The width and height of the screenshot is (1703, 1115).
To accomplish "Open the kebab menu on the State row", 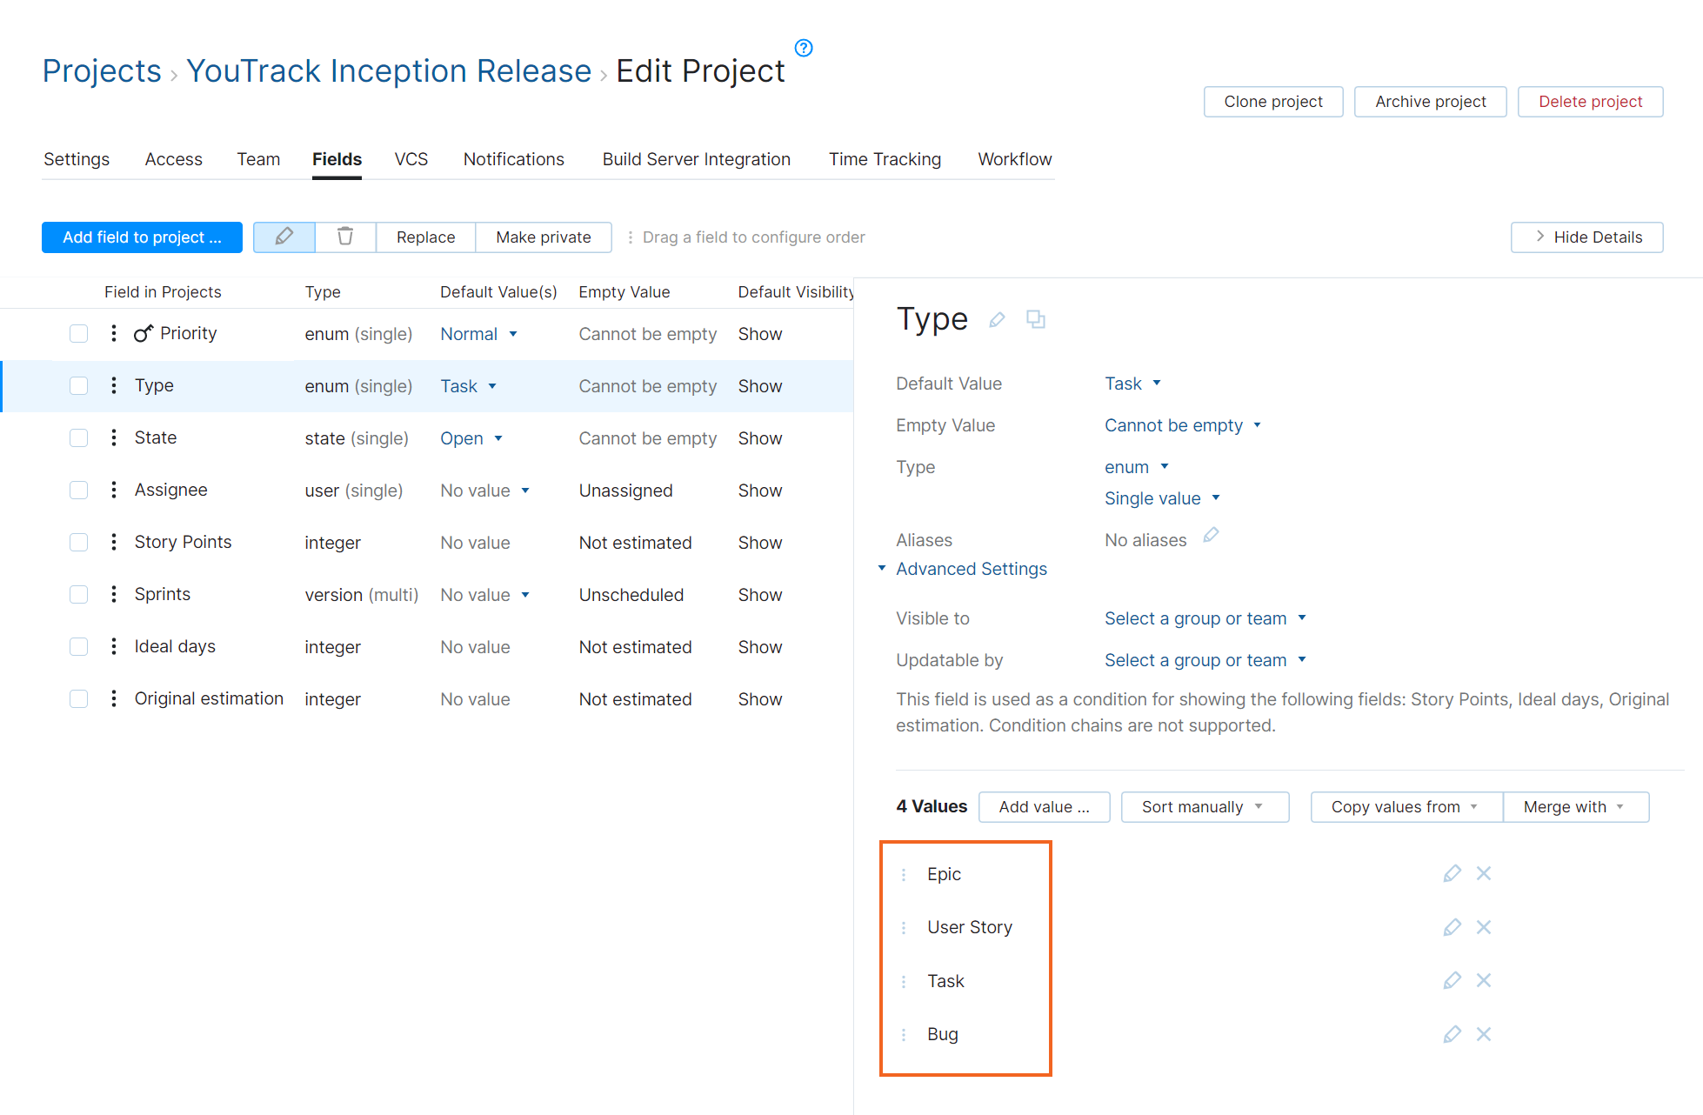I will 113,437.
